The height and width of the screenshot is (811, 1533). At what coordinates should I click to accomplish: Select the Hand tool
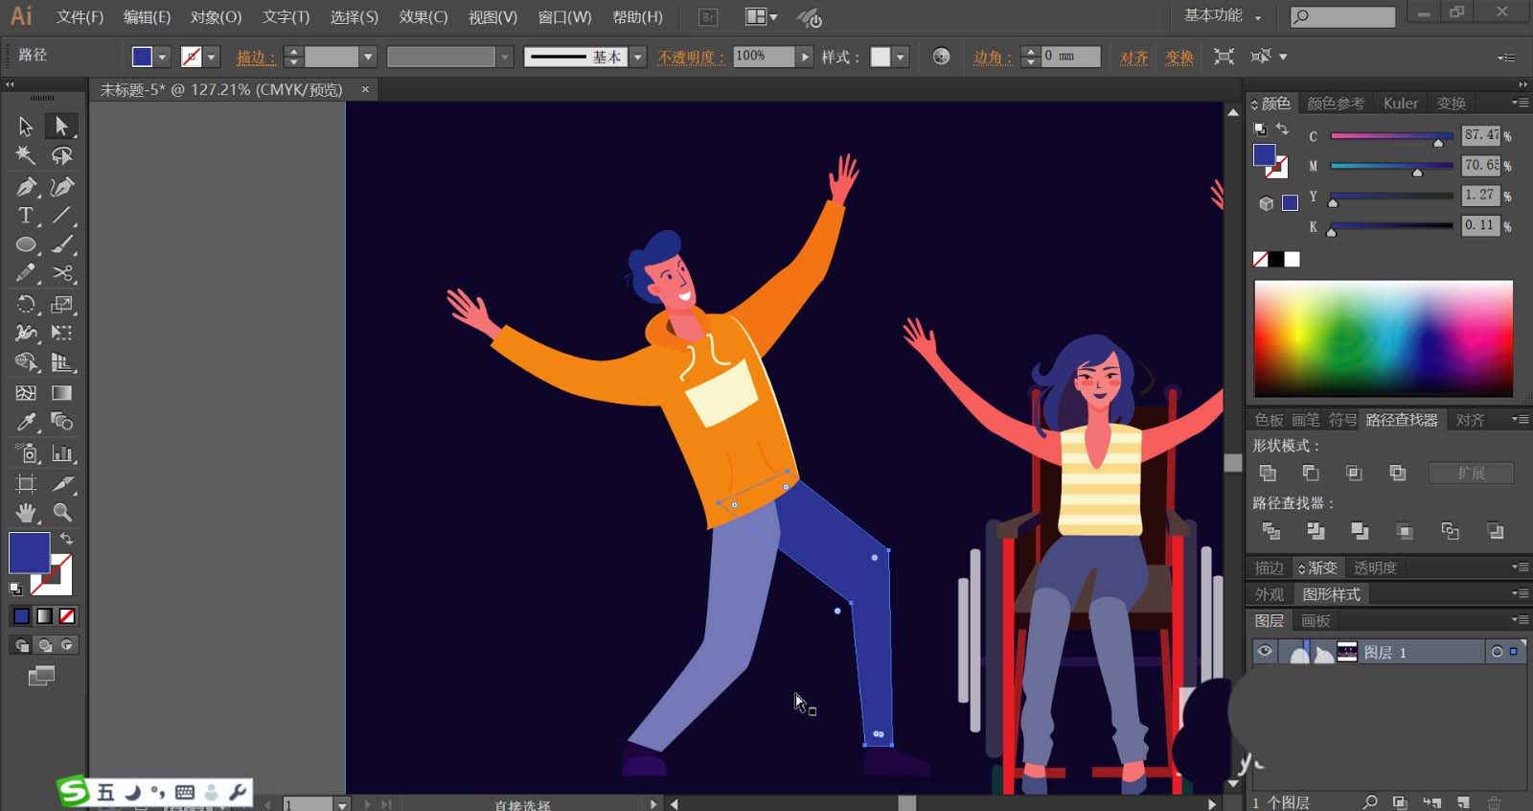pos(26,512)
